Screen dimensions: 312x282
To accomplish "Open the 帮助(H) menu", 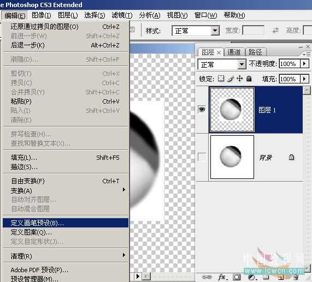I will [x=234, y=15].
